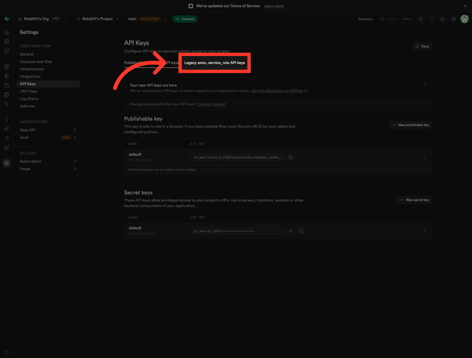Expand the Rob2017's Org switcher
This screenshot has height=358, width=472.
pos(66,19)
